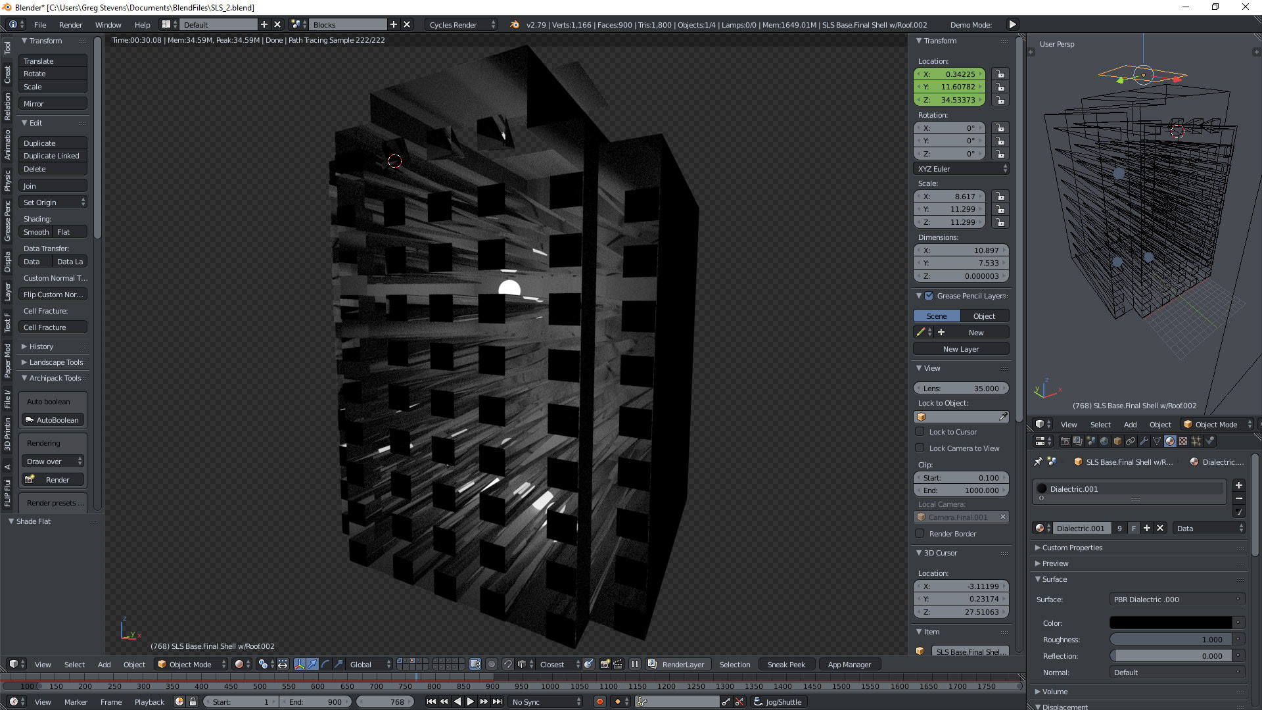This screenshot has width=1262, height=710.
Task: Click the material Color swatch
Action: (1170, 623)
